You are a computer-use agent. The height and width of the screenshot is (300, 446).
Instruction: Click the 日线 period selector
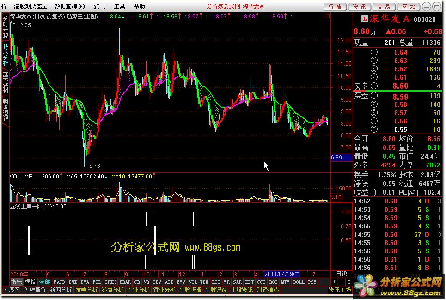pyautogui.click(x=342, y=274)
